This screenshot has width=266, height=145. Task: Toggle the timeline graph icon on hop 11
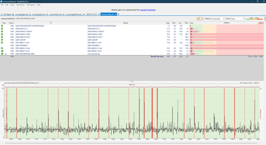pos(6,54)
